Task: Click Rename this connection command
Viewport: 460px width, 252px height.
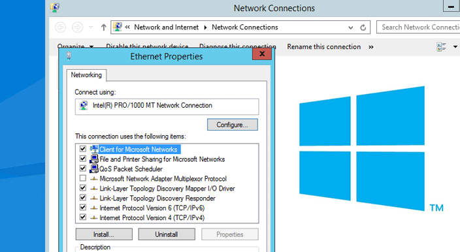Action: tap(323, 47)
